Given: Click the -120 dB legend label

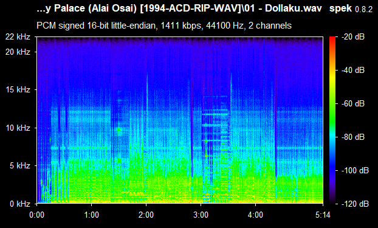Looking at the screenshot, I should tap(355, 204).
